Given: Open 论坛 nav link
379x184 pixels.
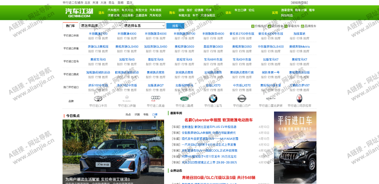Looking at the screenshot, I should click(x=251, y=10).
